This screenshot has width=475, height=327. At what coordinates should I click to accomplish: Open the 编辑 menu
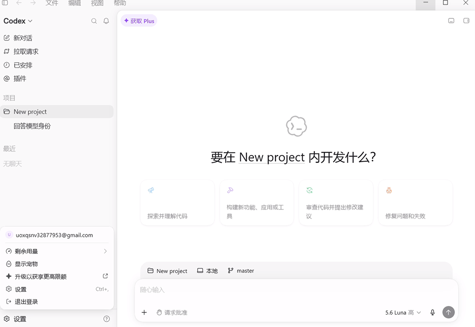pyautogui.click(x=75, y=3)
